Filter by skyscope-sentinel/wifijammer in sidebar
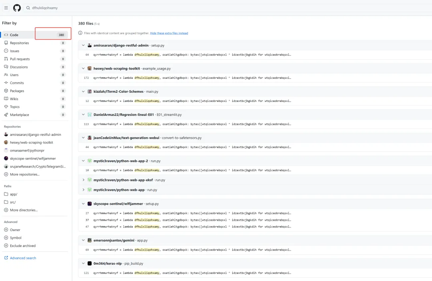 click(x=34, y=159)
